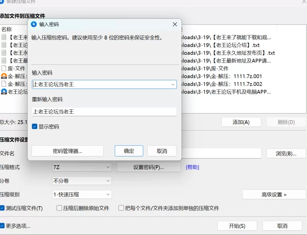307x235 pixels.
Task: Expand the 输入密码 password history dropdown
Action: click(x=173, y=84)
